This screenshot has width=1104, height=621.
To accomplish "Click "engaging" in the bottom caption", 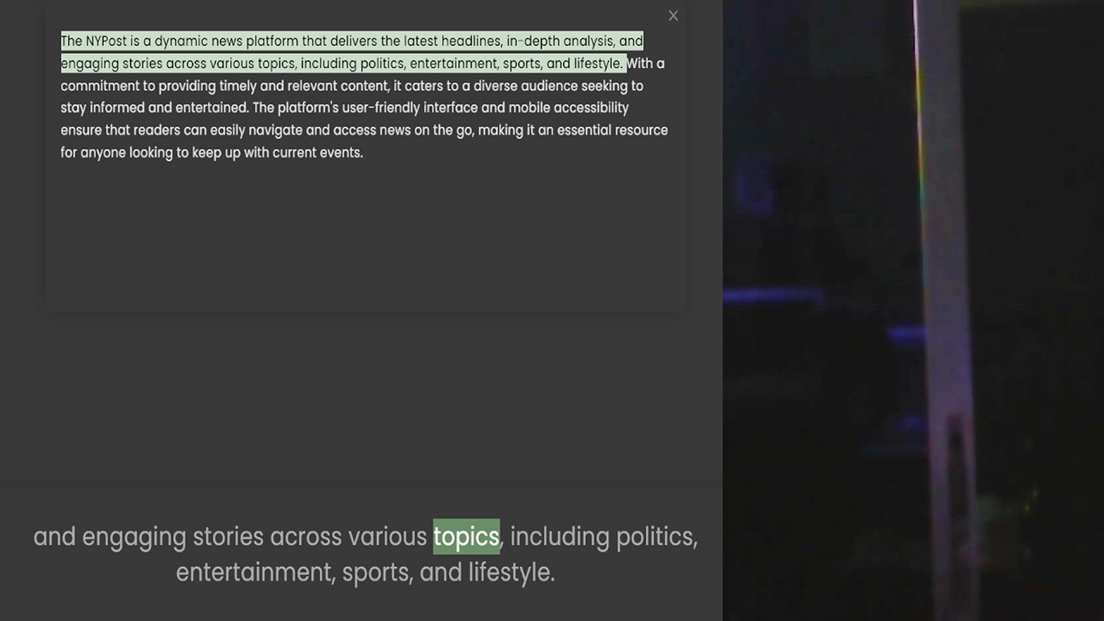I will click(134, 537).
